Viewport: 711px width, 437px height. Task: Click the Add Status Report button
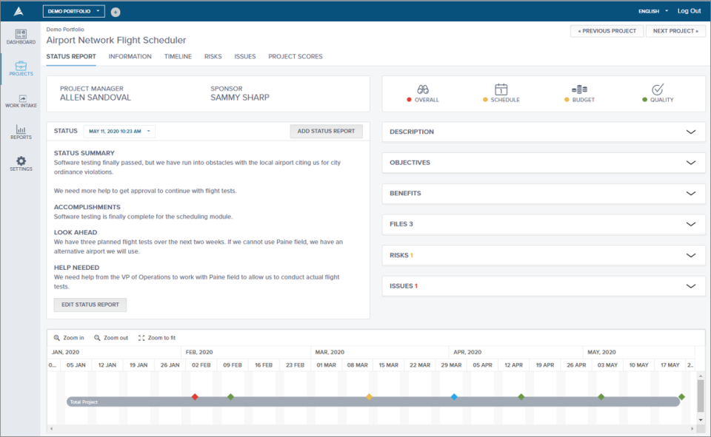(326, 131)
